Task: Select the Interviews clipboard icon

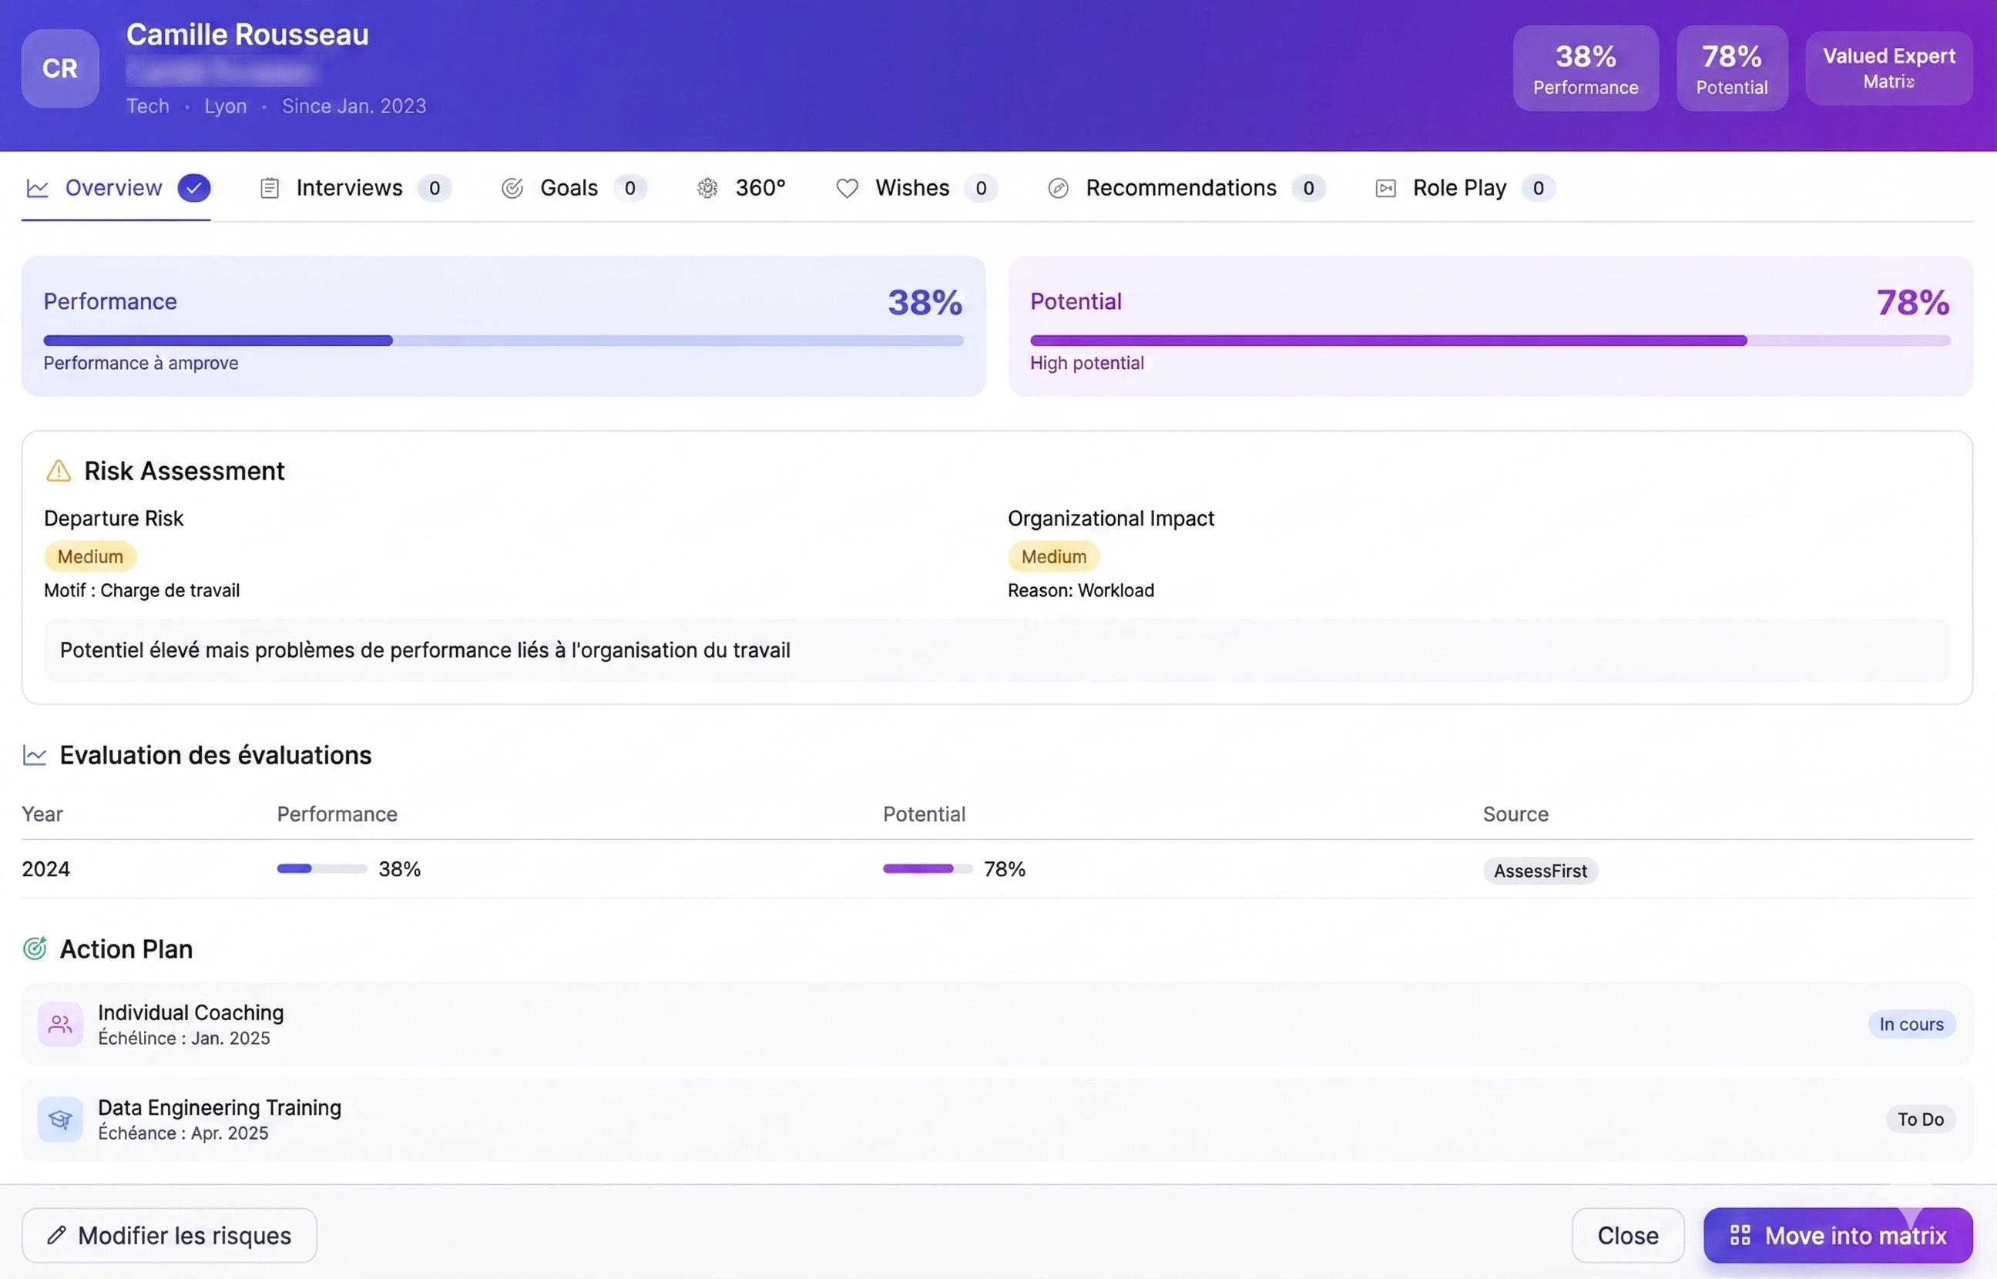Action: click(x=268, y=188)
